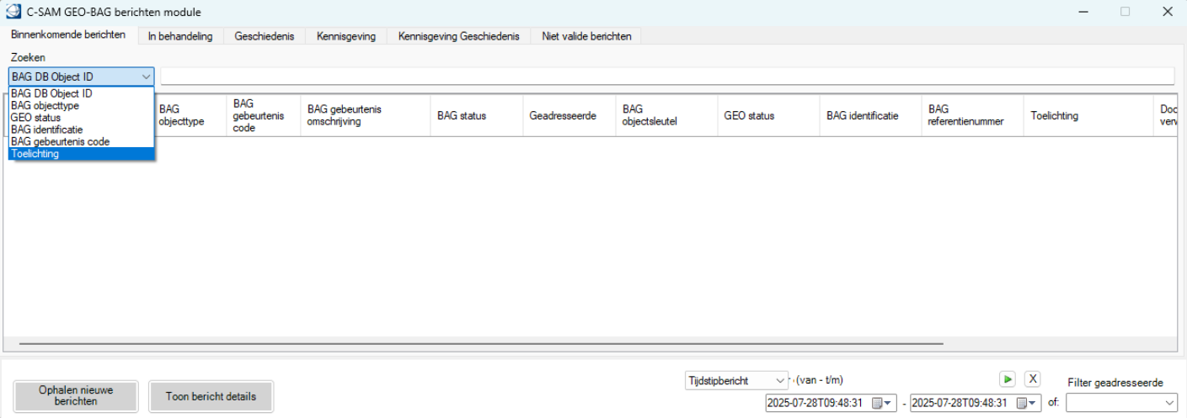
Task: Open the Tijdstipbericht dropdown
Action: point(779,381)
